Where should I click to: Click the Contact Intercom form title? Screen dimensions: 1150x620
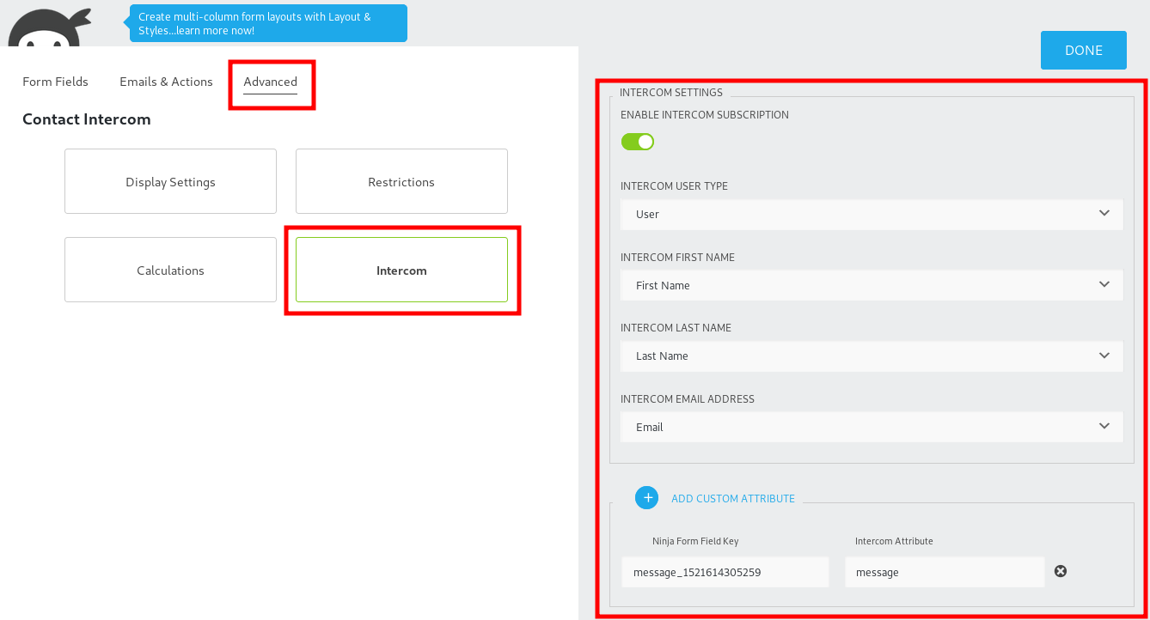coord(87,119)
